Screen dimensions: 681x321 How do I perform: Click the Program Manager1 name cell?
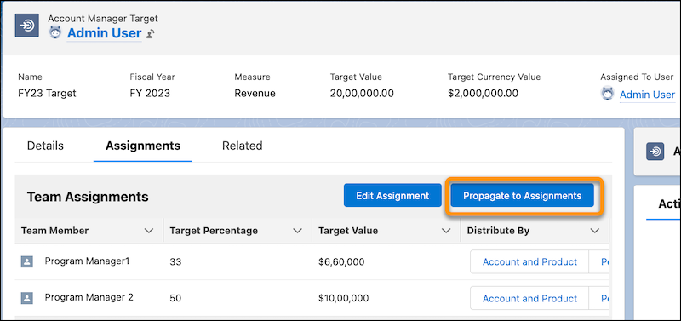88,261
